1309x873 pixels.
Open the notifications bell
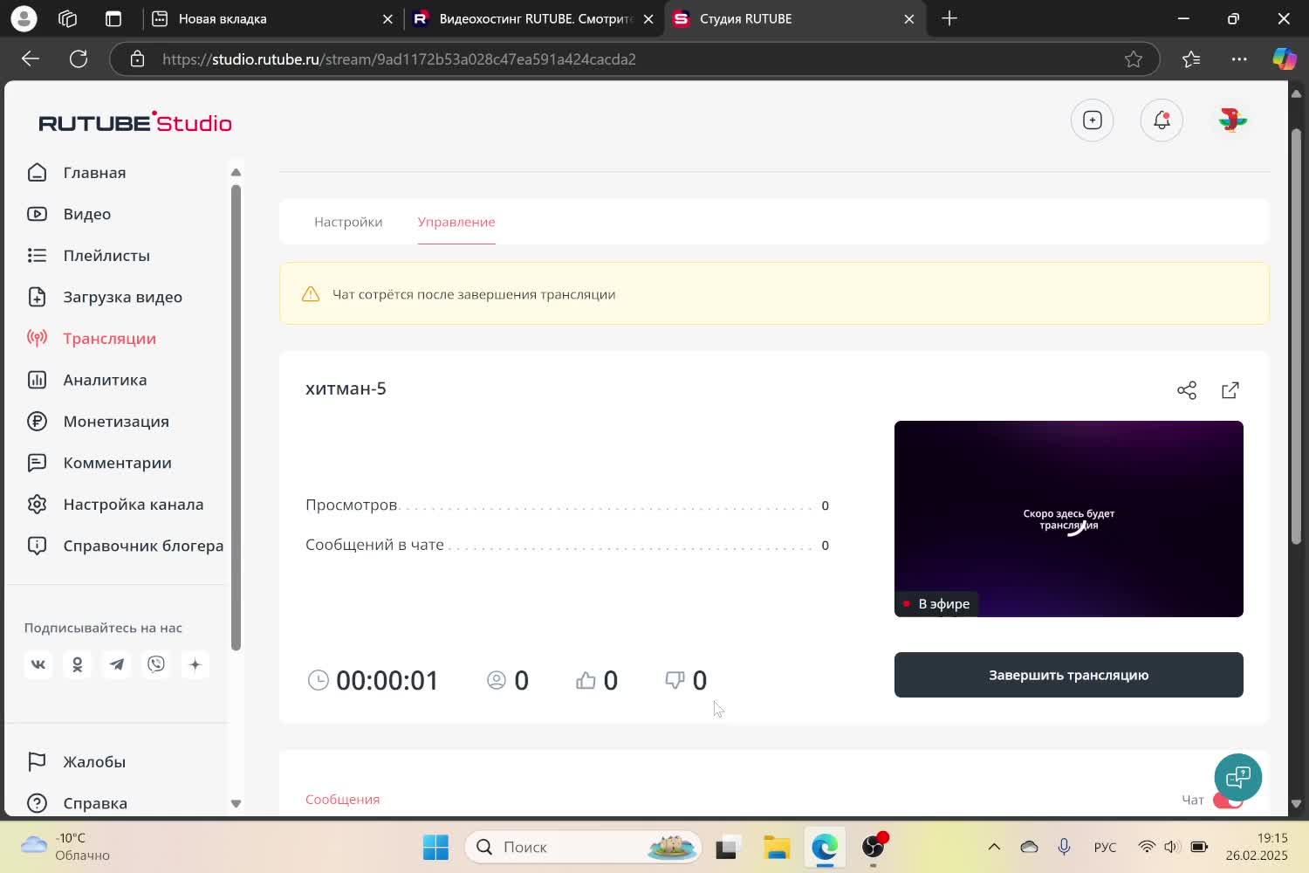pyautogui.click(x=1162, y=120)
